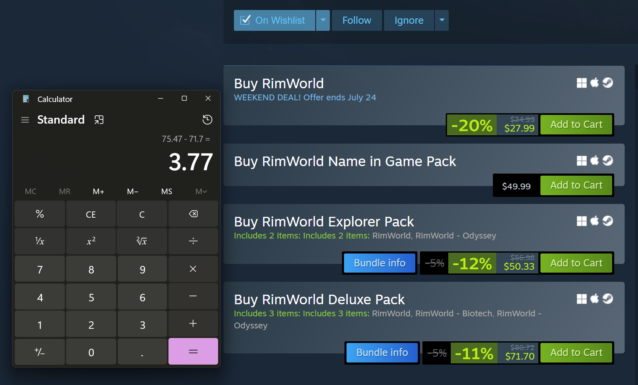Click the CE clear entry key
The image size is (638, 385).
click(91, 214)
